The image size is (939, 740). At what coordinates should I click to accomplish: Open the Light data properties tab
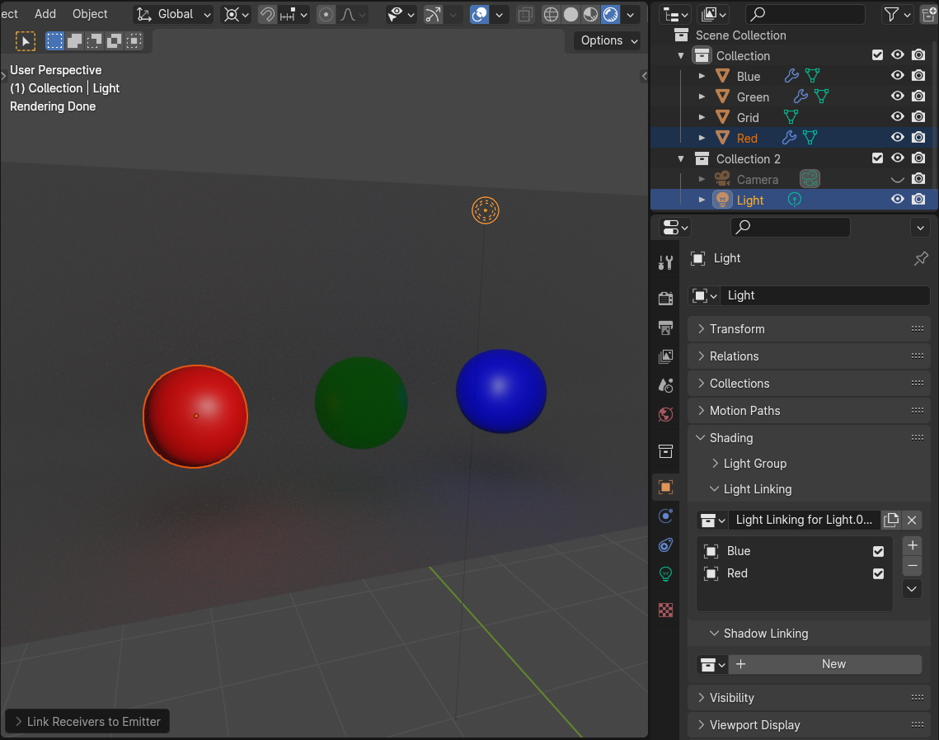[665, 574]
